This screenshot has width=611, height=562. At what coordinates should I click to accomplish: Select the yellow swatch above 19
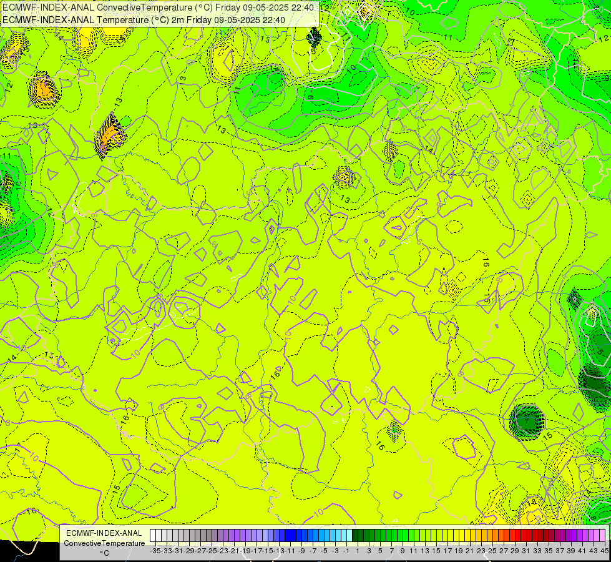pyautogui.click(x=456, y=535)
